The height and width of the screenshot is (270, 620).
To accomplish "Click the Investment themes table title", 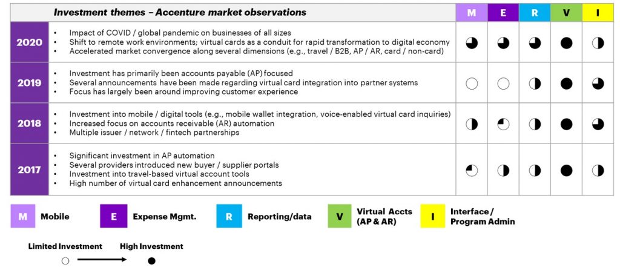I will [x=180, y=12].
